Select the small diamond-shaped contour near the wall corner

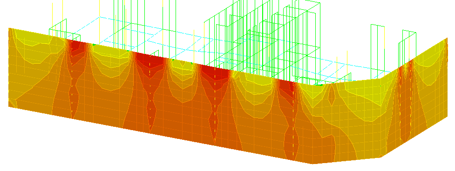click(332, 95)
